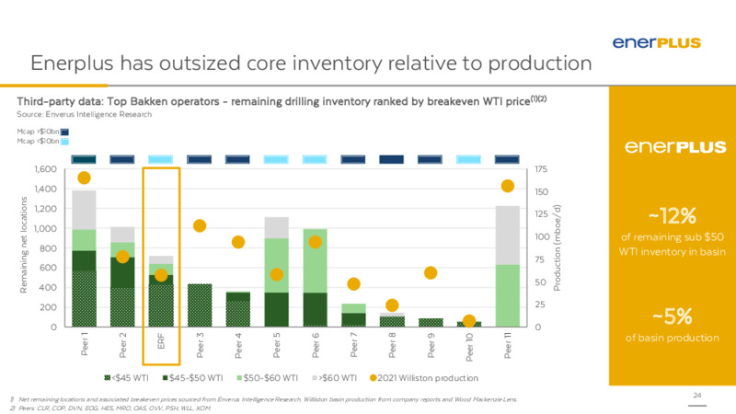Click the Peer 5 production dot

click(x=277, y=274)
